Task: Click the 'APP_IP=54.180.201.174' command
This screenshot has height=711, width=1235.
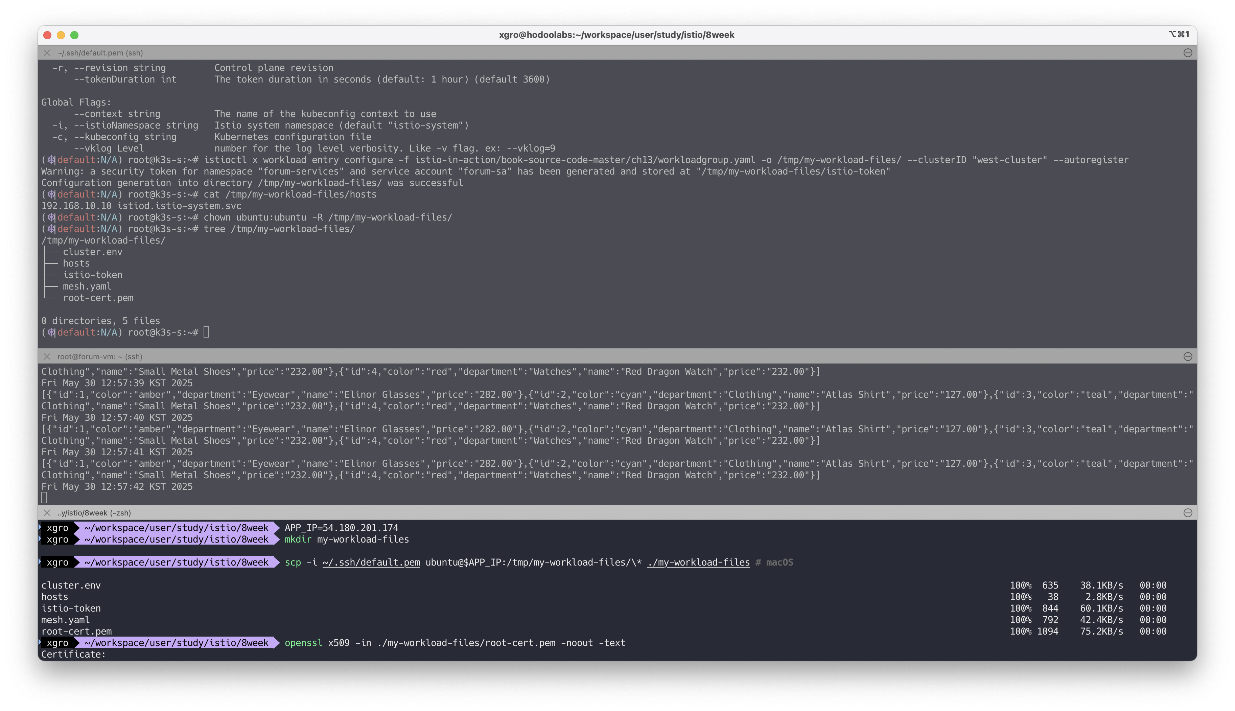Action: point(342,528)
